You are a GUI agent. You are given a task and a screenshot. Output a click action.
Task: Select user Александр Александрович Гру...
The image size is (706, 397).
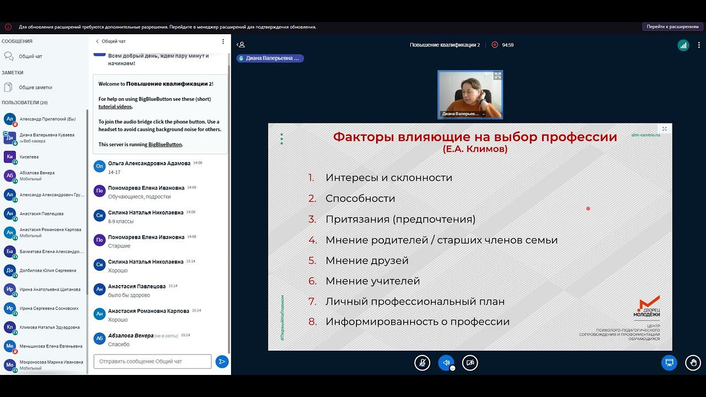44,195
